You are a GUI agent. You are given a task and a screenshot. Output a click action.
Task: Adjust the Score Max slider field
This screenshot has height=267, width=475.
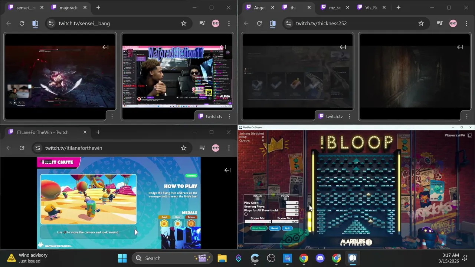coord(285,222)
